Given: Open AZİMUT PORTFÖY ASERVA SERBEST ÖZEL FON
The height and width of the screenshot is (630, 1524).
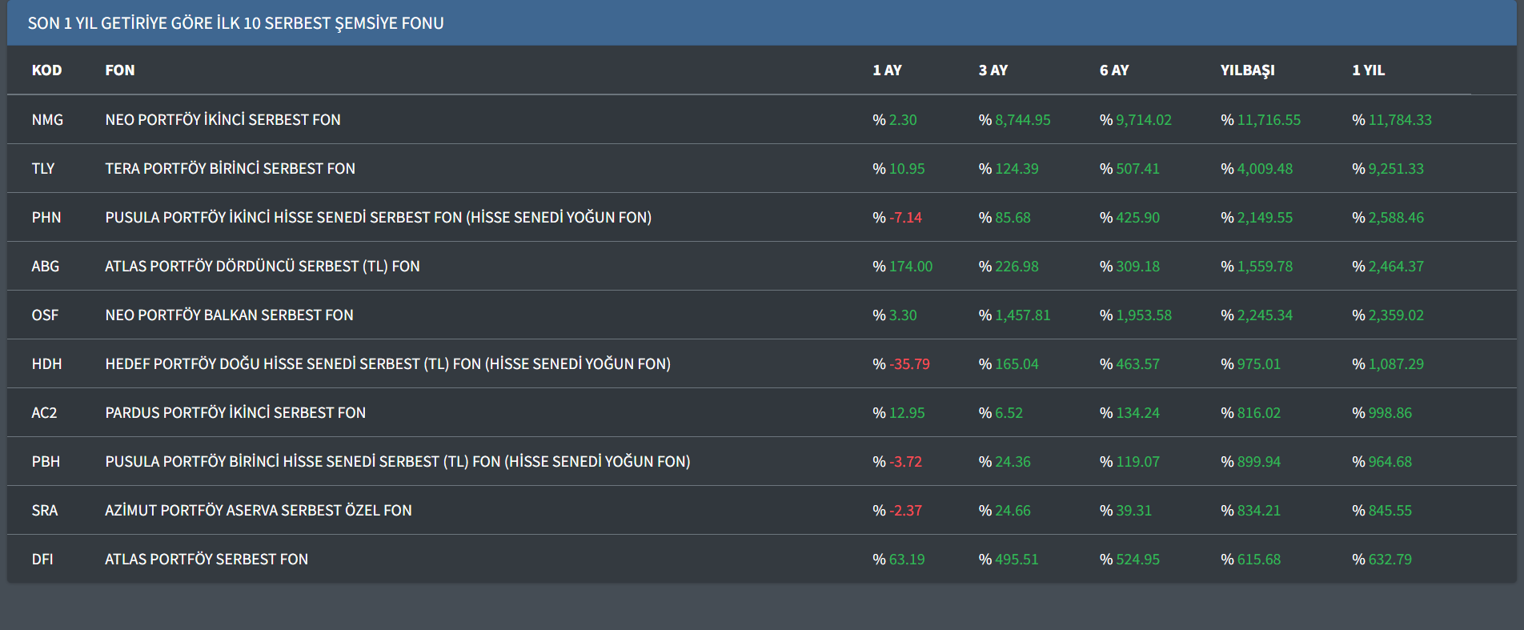Looking at the screenshot, I should 258,511.
